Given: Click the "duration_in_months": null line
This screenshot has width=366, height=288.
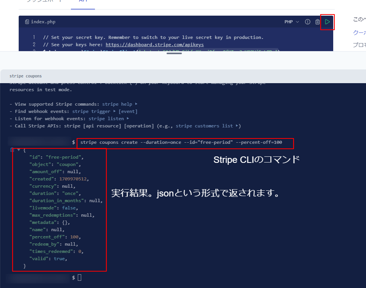Looking at the screenshot, I should [x=66, y=201].
